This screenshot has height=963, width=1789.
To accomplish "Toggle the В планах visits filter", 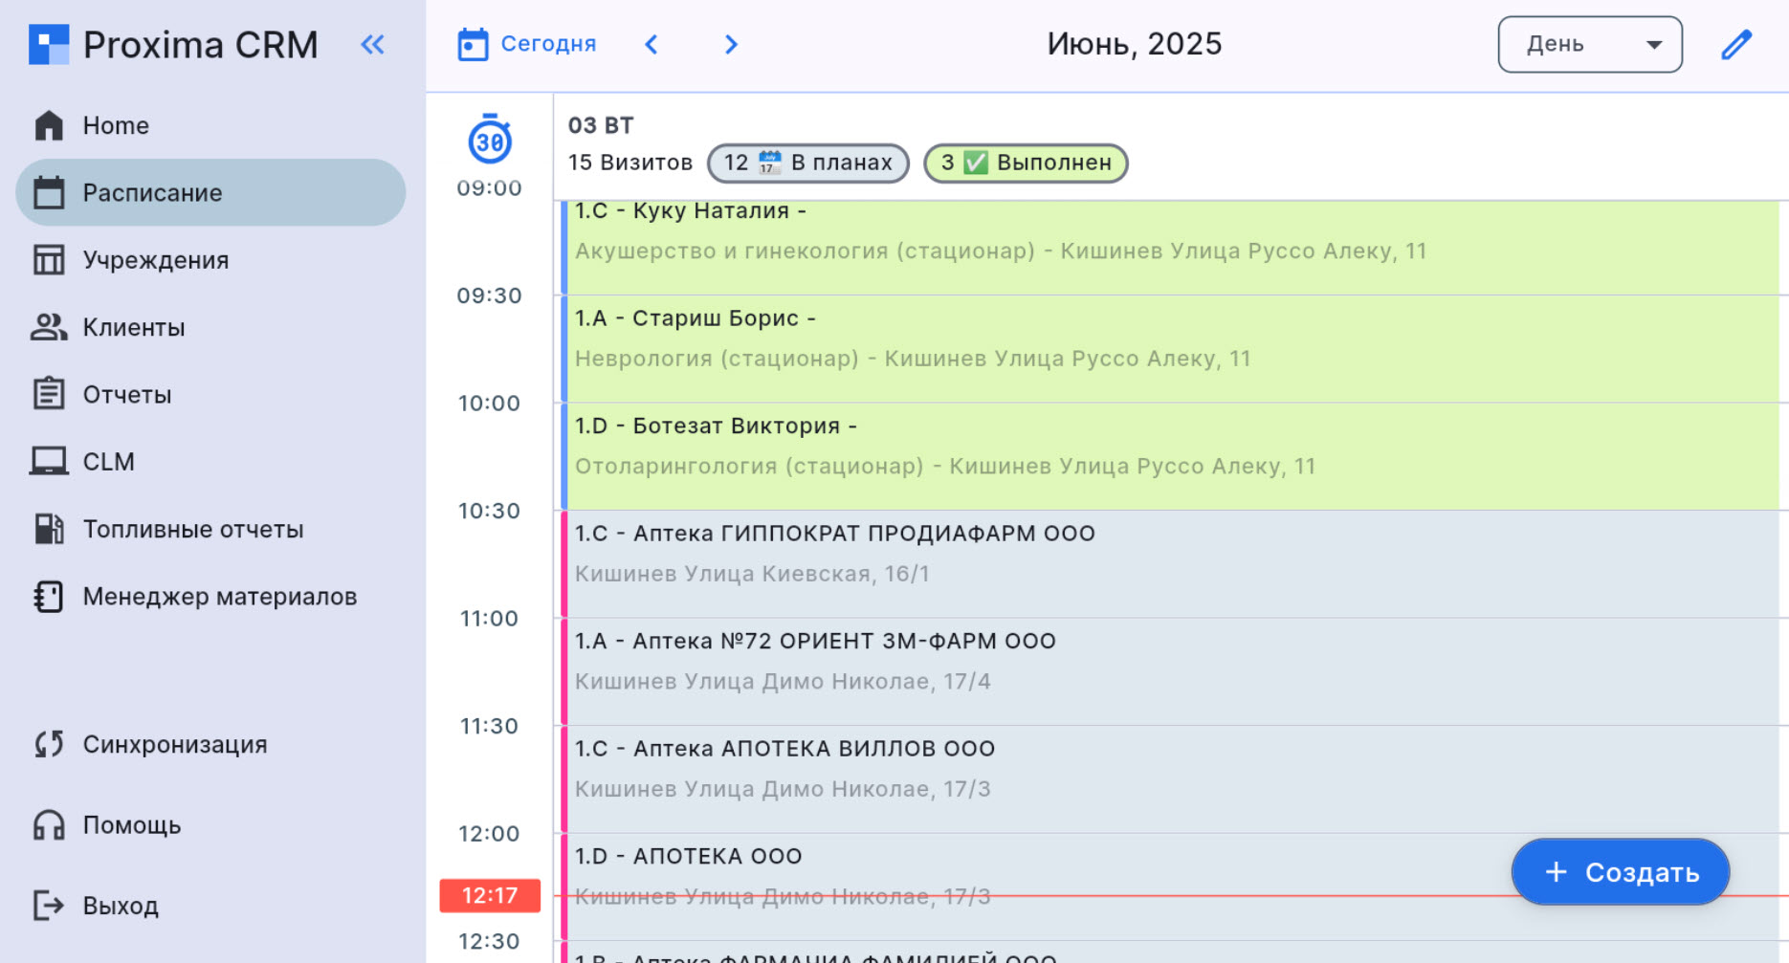I will coord(807,163).
